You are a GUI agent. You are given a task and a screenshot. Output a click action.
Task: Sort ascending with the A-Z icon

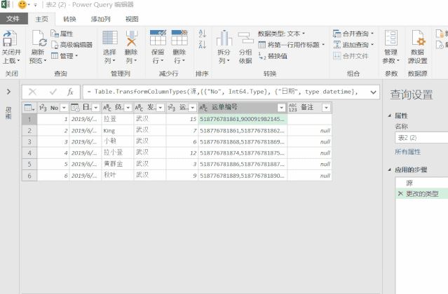203,34
